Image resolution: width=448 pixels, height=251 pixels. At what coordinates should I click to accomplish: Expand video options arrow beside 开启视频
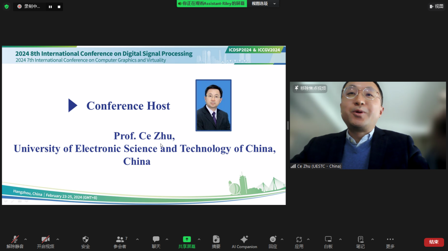click(x=58, y=239)
